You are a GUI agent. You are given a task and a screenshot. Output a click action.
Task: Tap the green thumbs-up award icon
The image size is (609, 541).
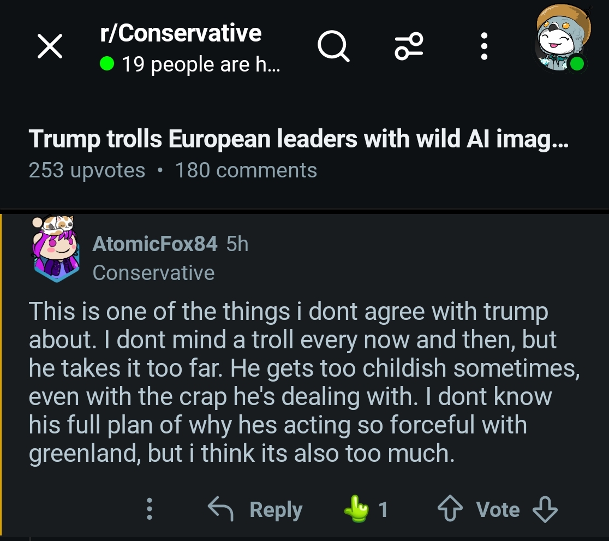pyautogui.click(x=355, y=509)
